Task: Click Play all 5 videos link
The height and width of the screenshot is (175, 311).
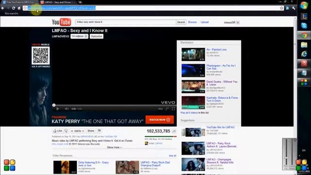Action: pos(189,113)
